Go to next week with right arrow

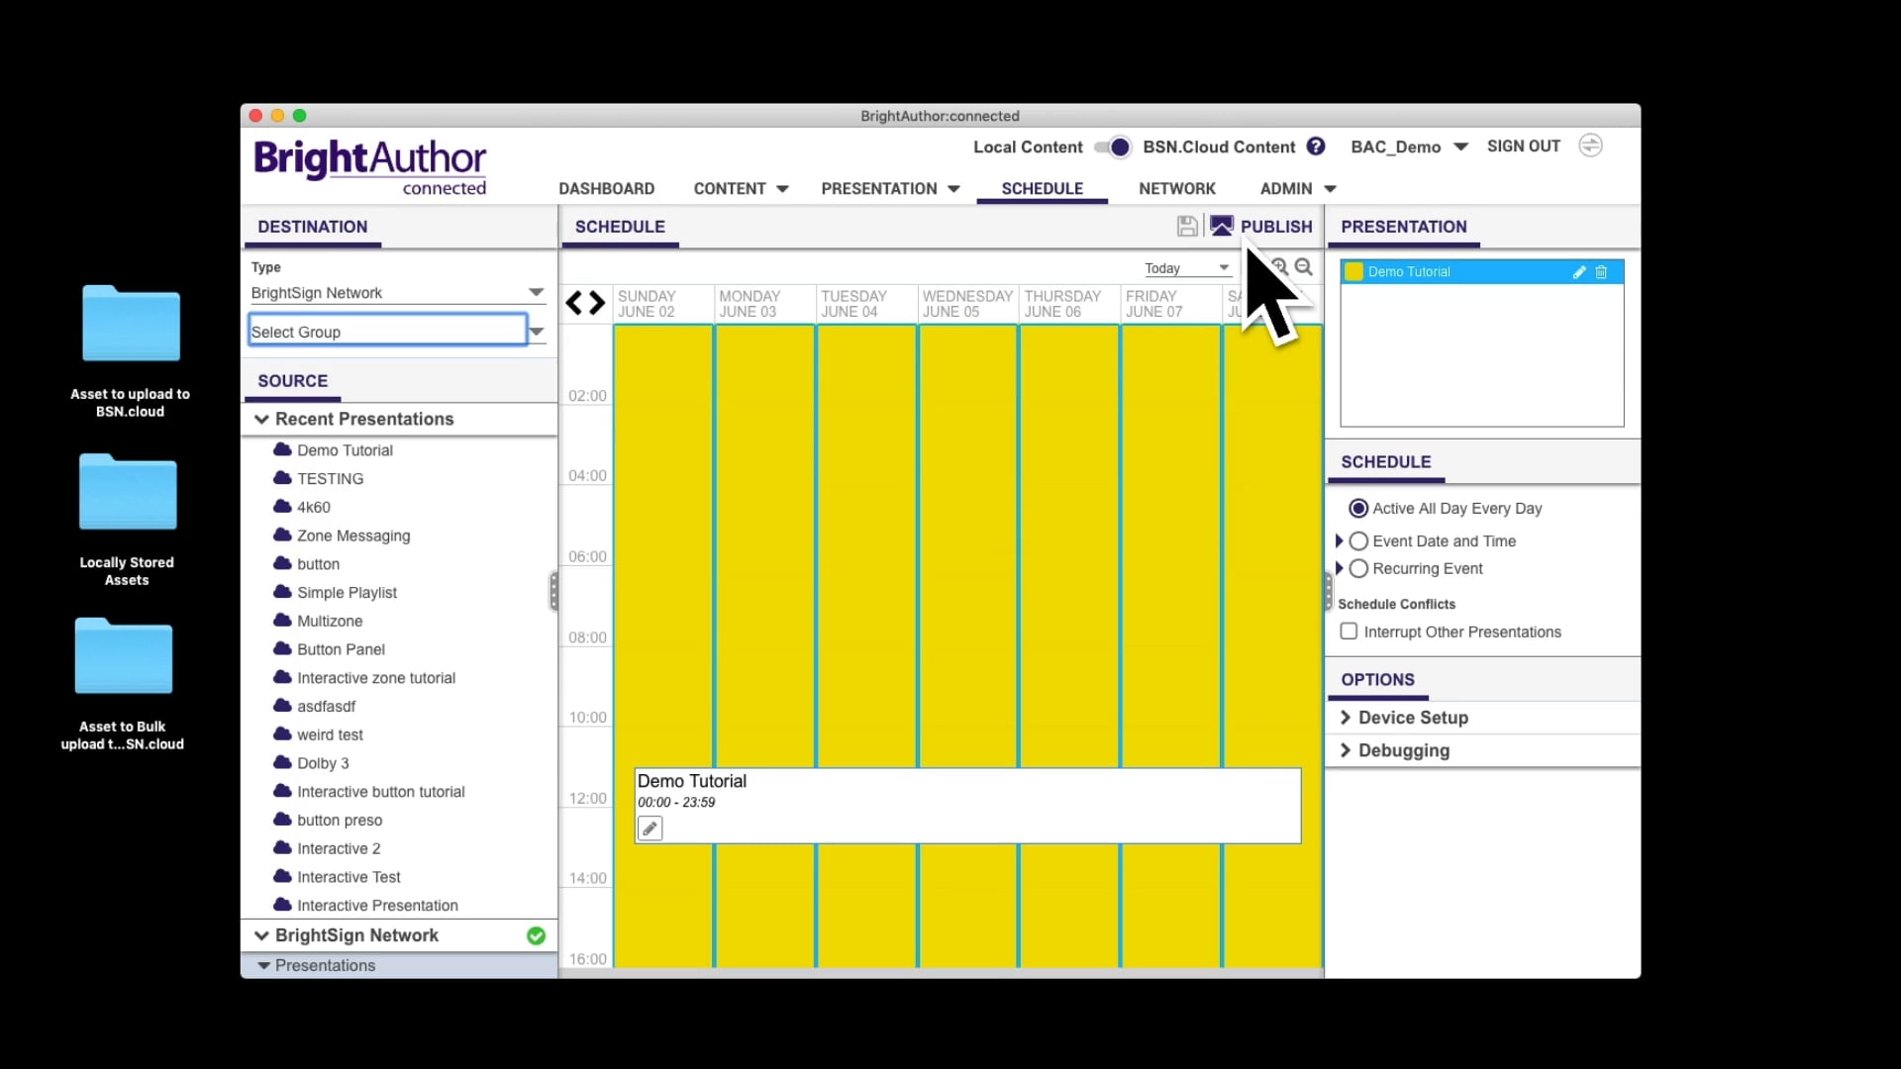[x=597, y=303]
